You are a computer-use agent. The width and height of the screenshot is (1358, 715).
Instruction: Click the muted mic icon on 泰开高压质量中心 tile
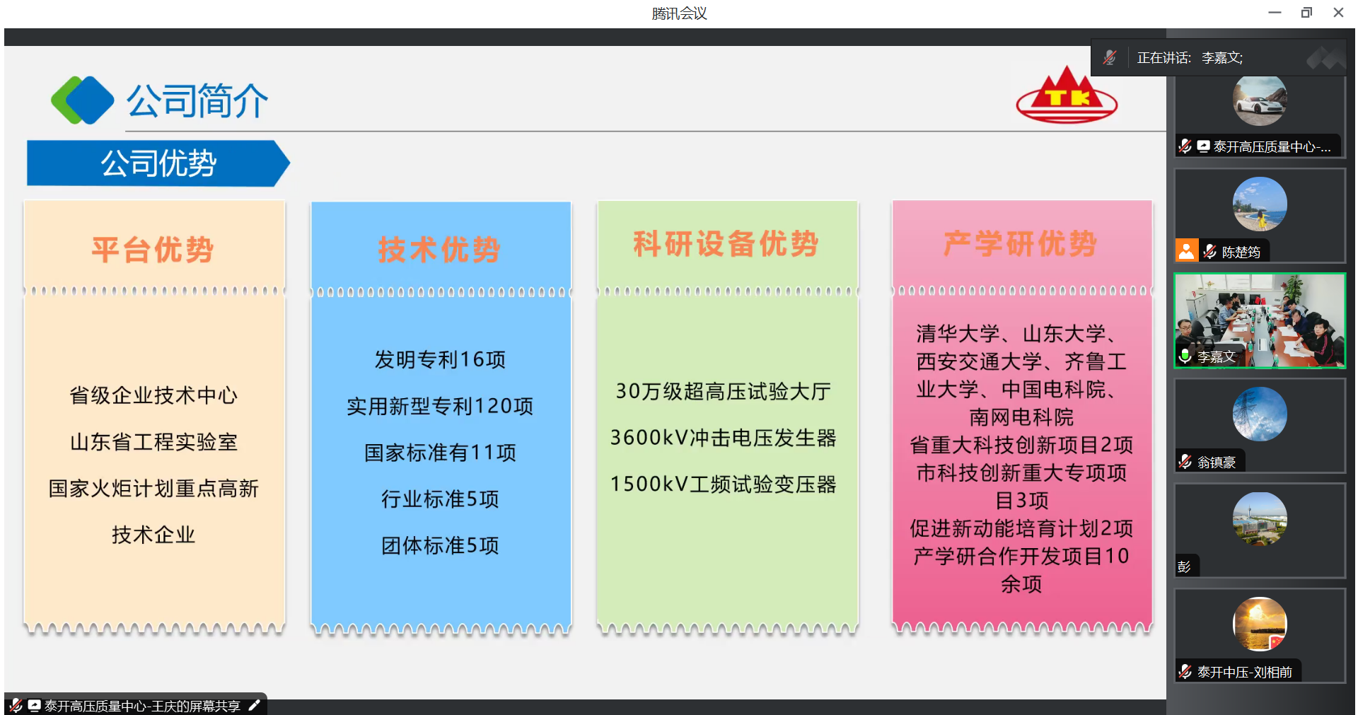tap(1185, 146)
